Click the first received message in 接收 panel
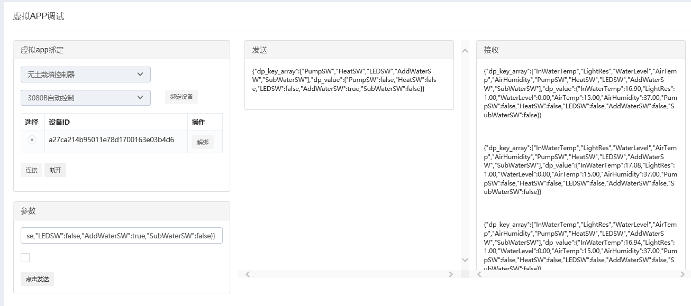Image resolution: width=691 pixels, height=306 pixels. tap(580, 93)
